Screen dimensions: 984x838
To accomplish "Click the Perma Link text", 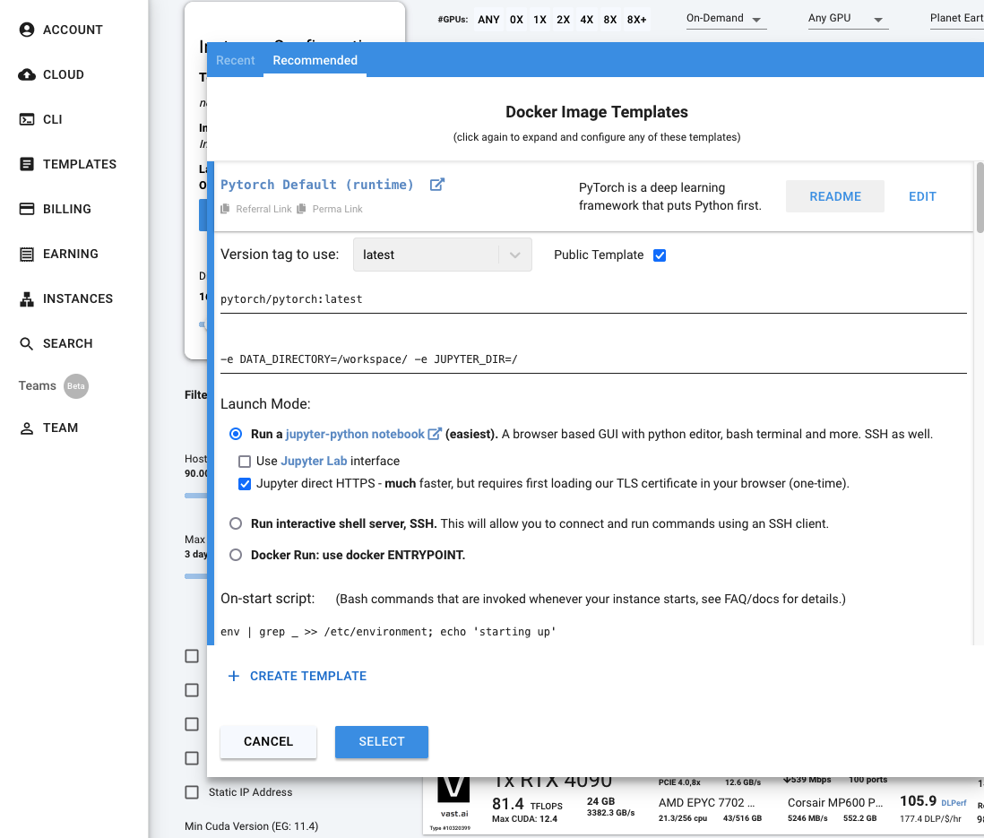I will pos(338,209).
